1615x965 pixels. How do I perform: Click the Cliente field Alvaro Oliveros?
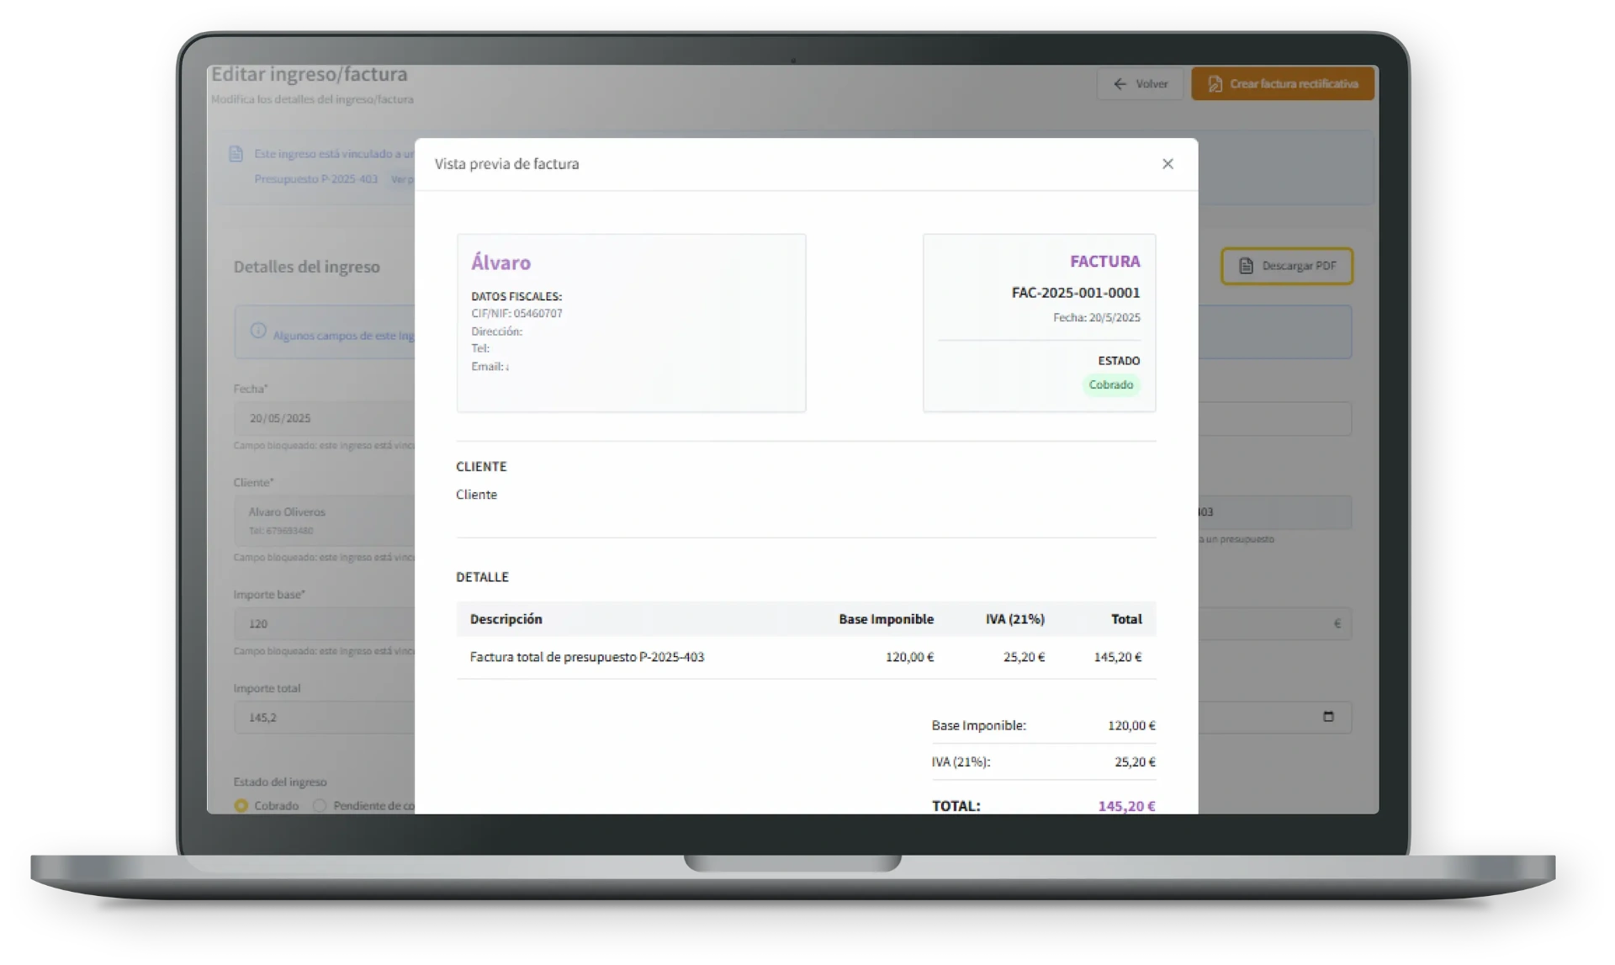(x=325, y=521)
